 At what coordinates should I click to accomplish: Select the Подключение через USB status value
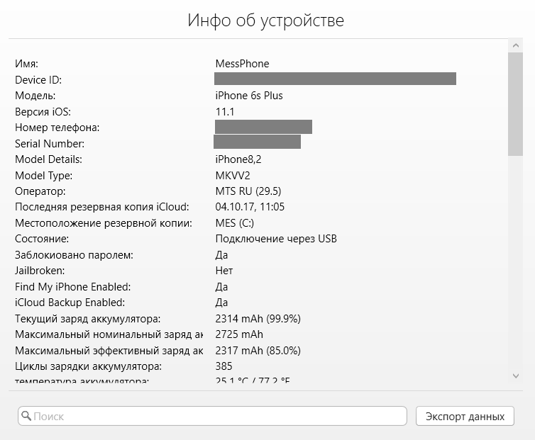(x=276, y=239)
